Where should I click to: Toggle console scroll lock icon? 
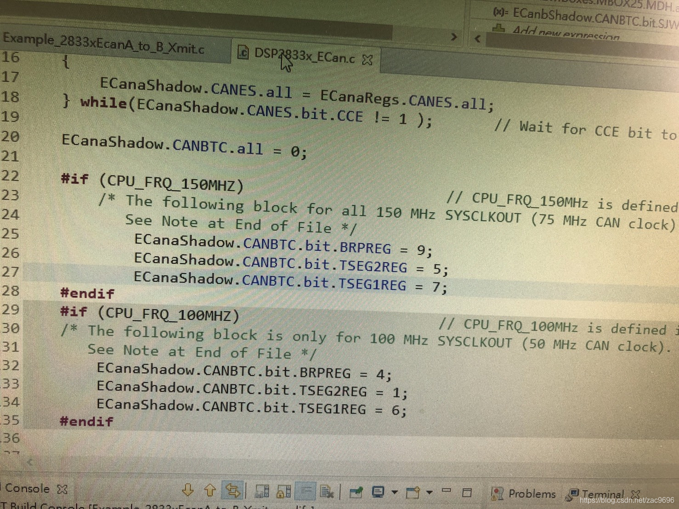tap(283, 491)
